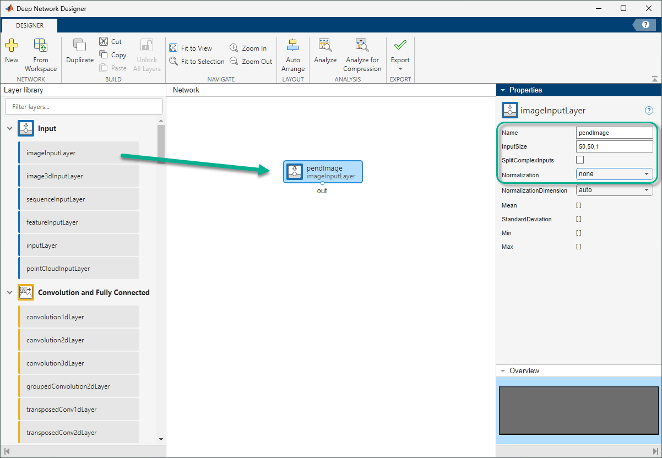
Task: Click imageInputLayer icon in Properties
Action: (x=509, y=110)
